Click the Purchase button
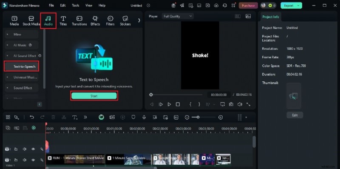The height and width of the screenshot is (169, 340). [x=248, y=6]
